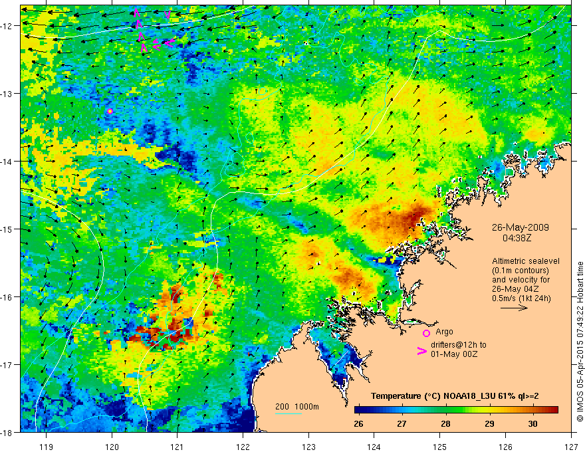Click the cyan 200m depth contour legend line

(288, 413)
